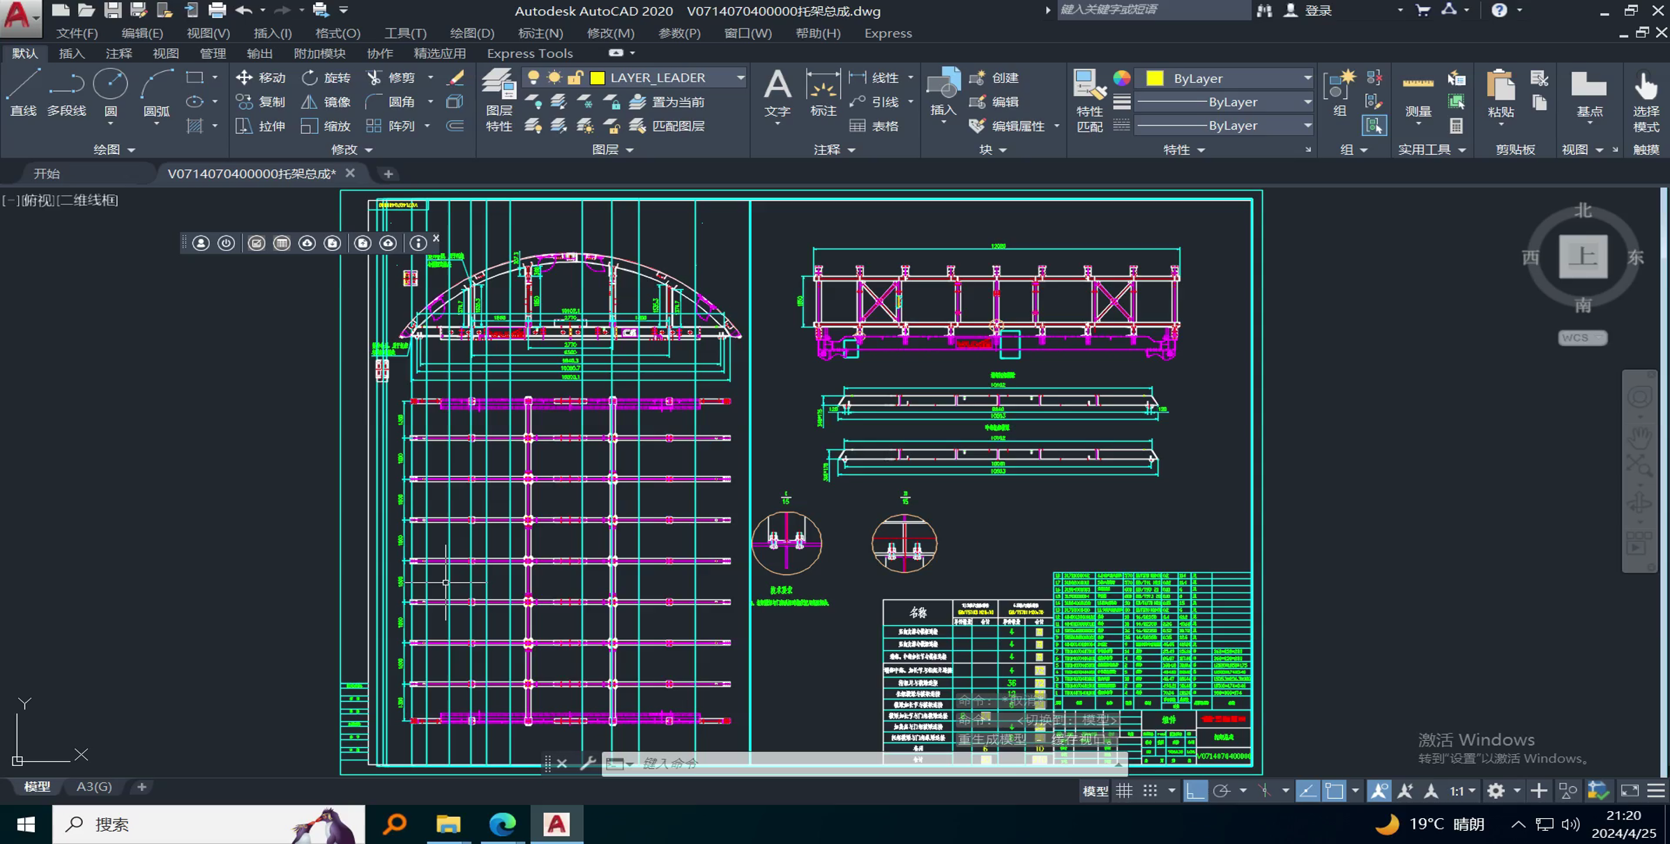Viewport: 1670px width, 844px height.
Task: Click the color wheel icon in Properties panel
Action: [1121, 78]
